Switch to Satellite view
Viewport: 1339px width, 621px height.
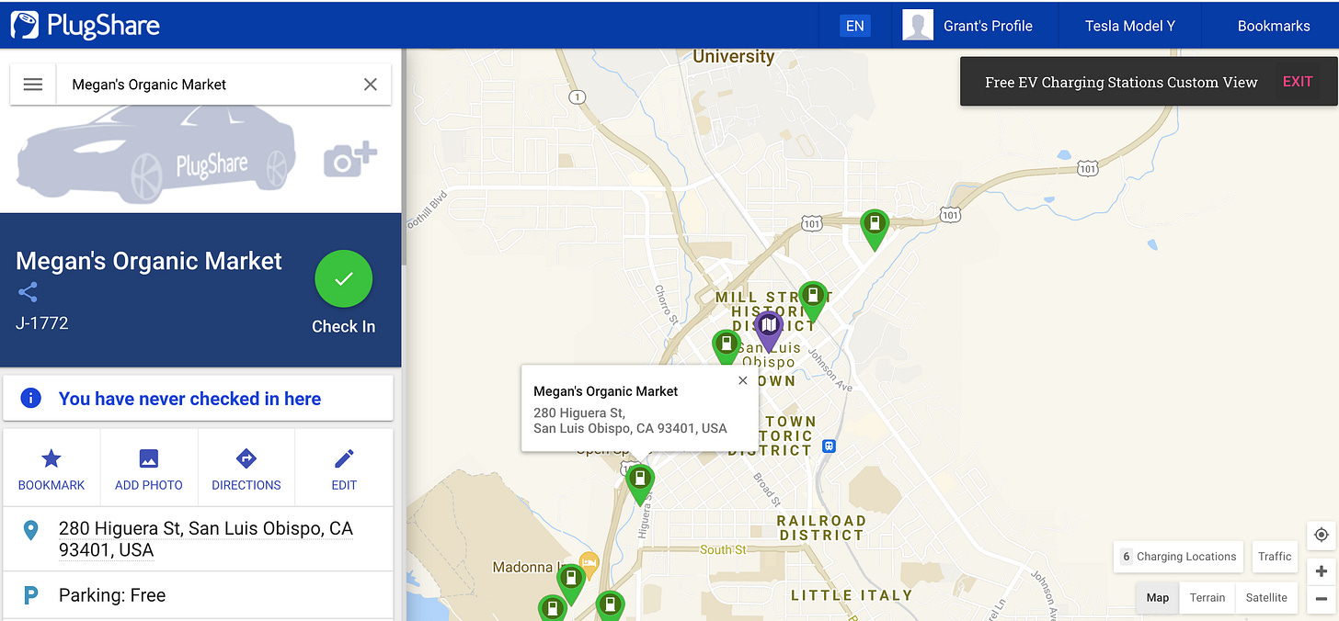tap(1266, 597)
